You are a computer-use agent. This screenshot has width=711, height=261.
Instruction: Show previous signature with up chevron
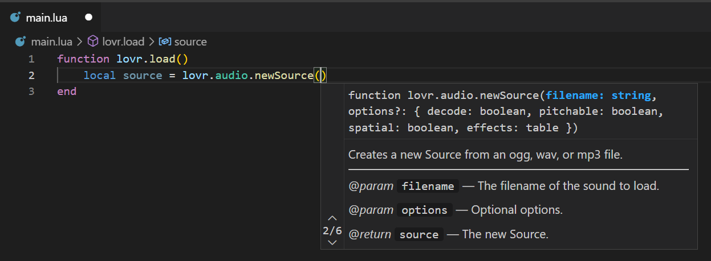(x=333, y=218)
